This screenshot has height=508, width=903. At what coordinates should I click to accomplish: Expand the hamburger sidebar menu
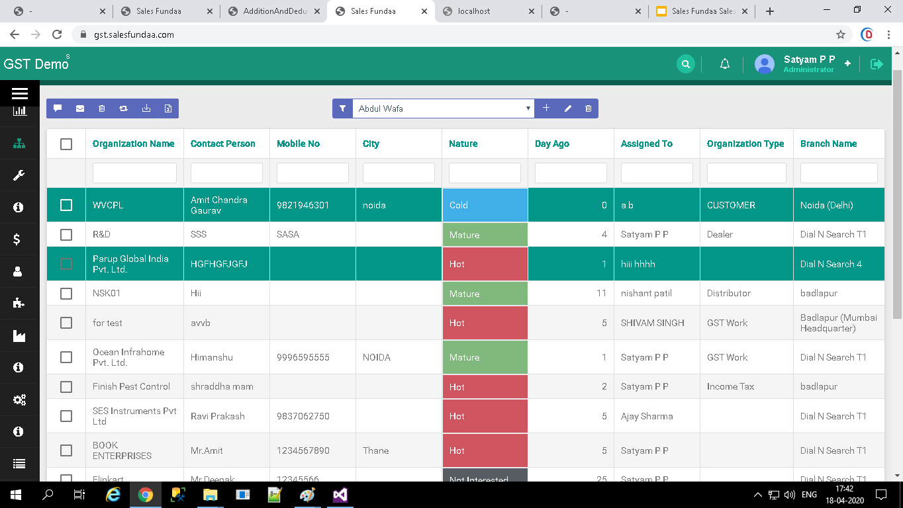19,93
